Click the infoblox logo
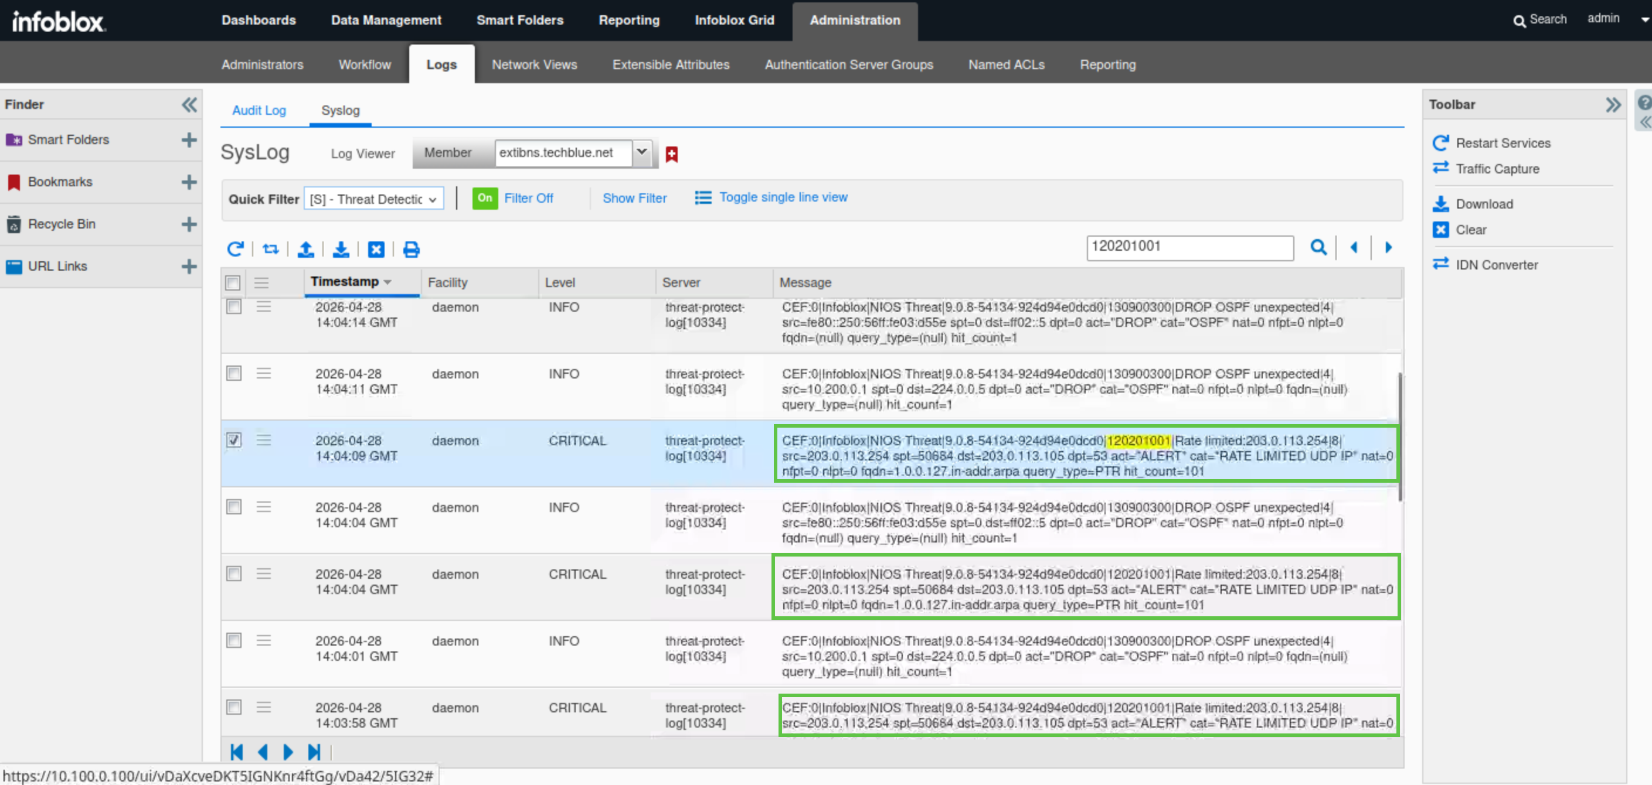The width and height of the screenshot is (1652, 785). (59, 21)
